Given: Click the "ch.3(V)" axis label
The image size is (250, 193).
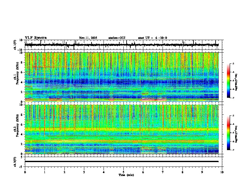Looking at the screenshot, I should point(15,162).
